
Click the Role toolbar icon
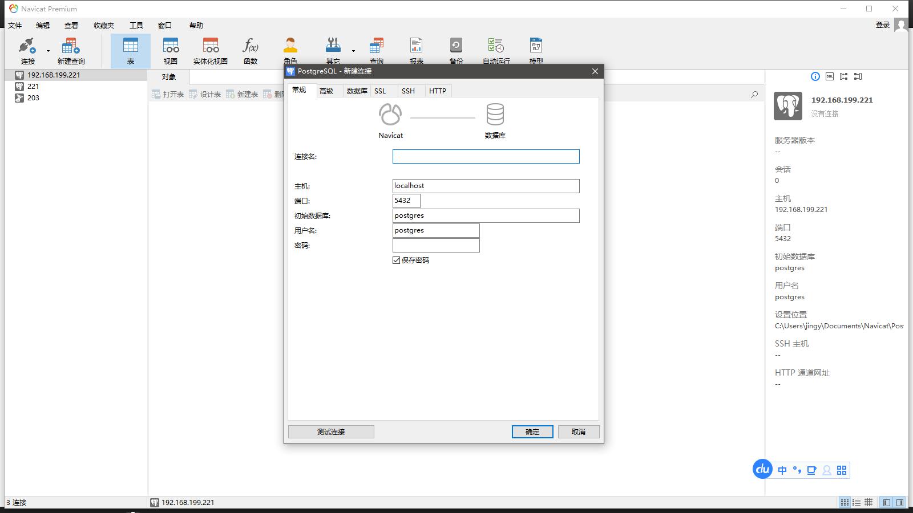click(x=290, y=51)
